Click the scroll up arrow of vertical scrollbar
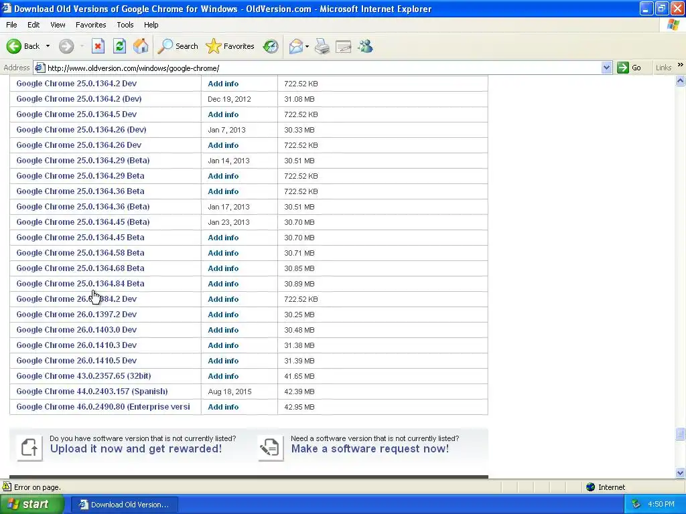 click(681, 80)
